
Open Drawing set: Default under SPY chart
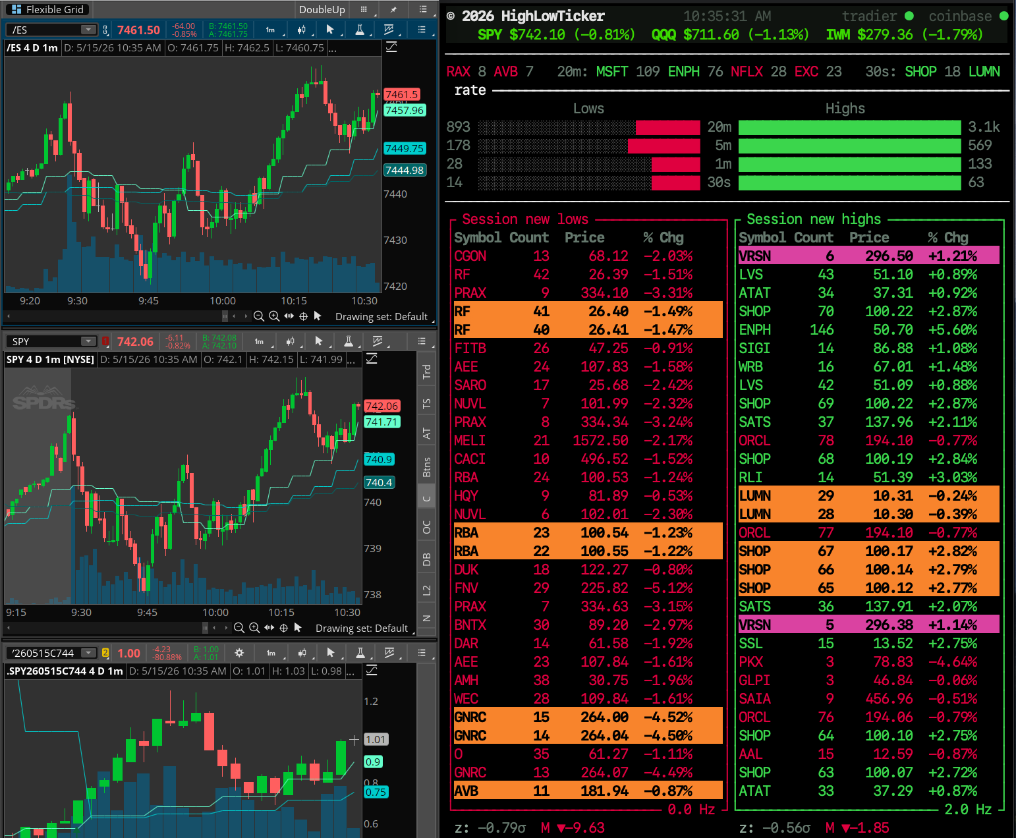click(x=362, y=628)
